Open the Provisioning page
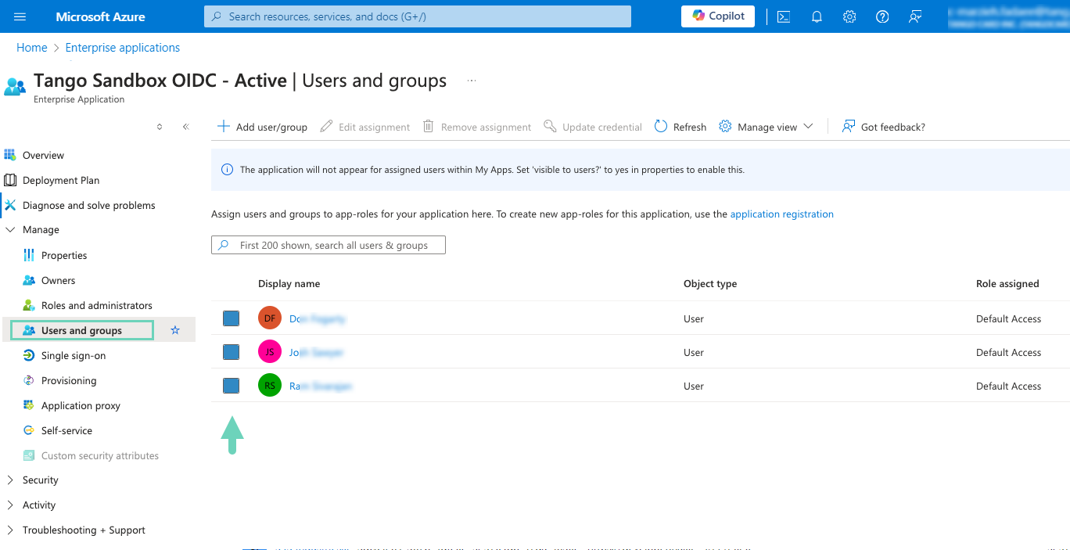 [69, 380]
